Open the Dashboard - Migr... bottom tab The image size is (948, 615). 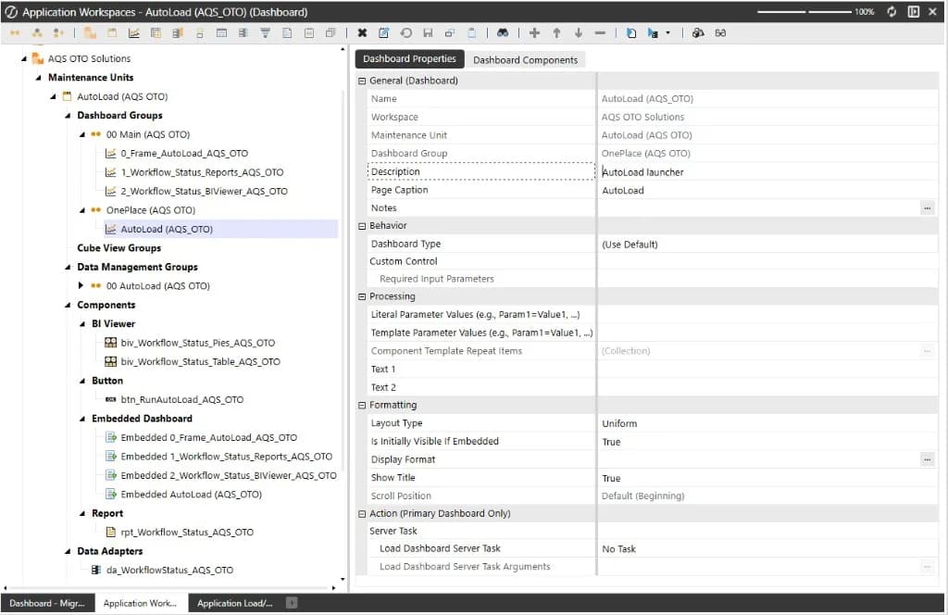coord(47,603)
